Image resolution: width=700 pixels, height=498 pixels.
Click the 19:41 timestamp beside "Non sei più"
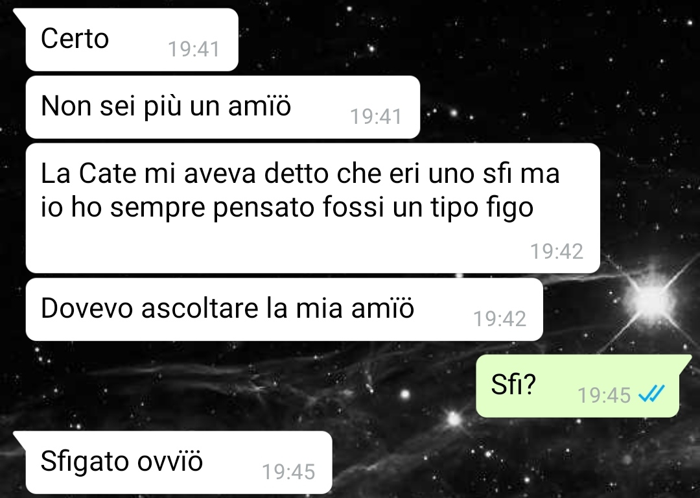coord(376,117)
